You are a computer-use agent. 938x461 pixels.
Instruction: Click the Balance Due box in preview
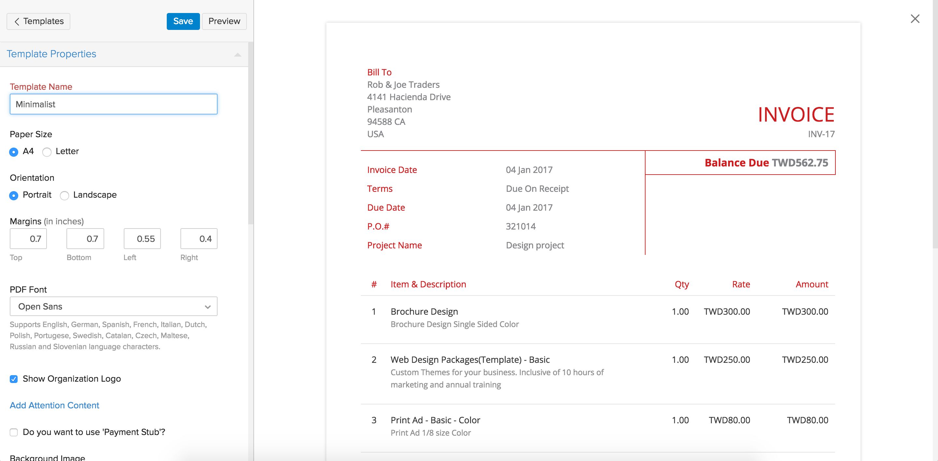click(740, 163)
